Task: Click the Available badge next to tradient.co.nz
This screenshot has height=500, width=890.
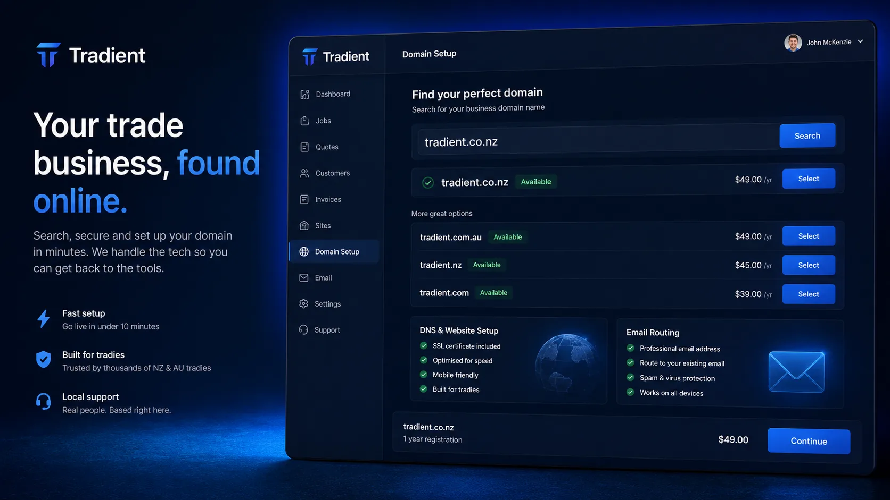Action: (x=536, y=182)
